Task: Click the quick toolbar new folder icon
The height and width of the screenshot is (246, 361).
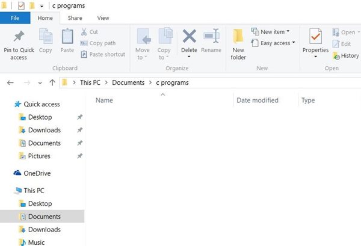Action: tap(32, 5)
